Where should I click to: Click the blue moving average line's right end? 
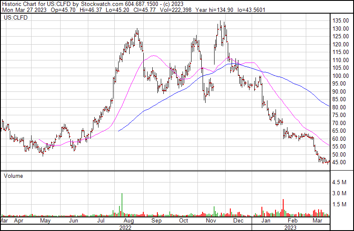point(328,106)
